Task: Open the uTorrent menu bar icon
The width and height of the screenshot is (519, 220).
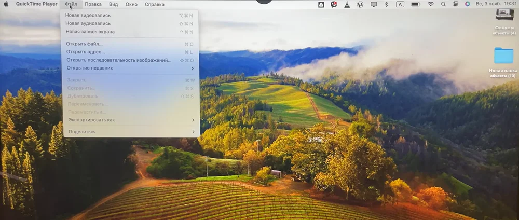Action: 360,4
